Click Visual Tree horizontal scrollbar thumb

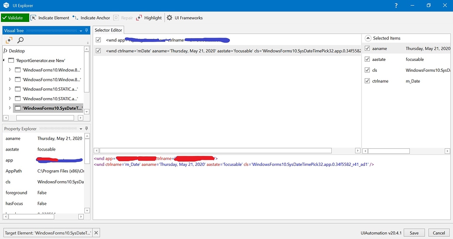tap(45, 118)
